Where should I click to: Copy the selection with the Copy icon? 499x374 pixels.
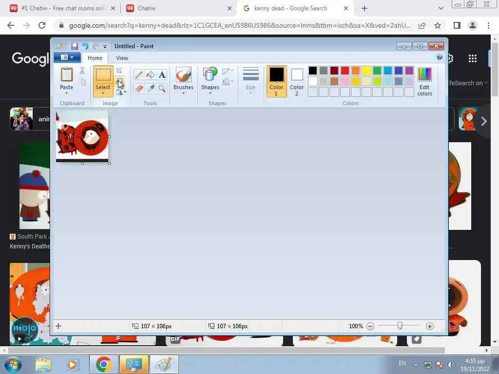82,82
